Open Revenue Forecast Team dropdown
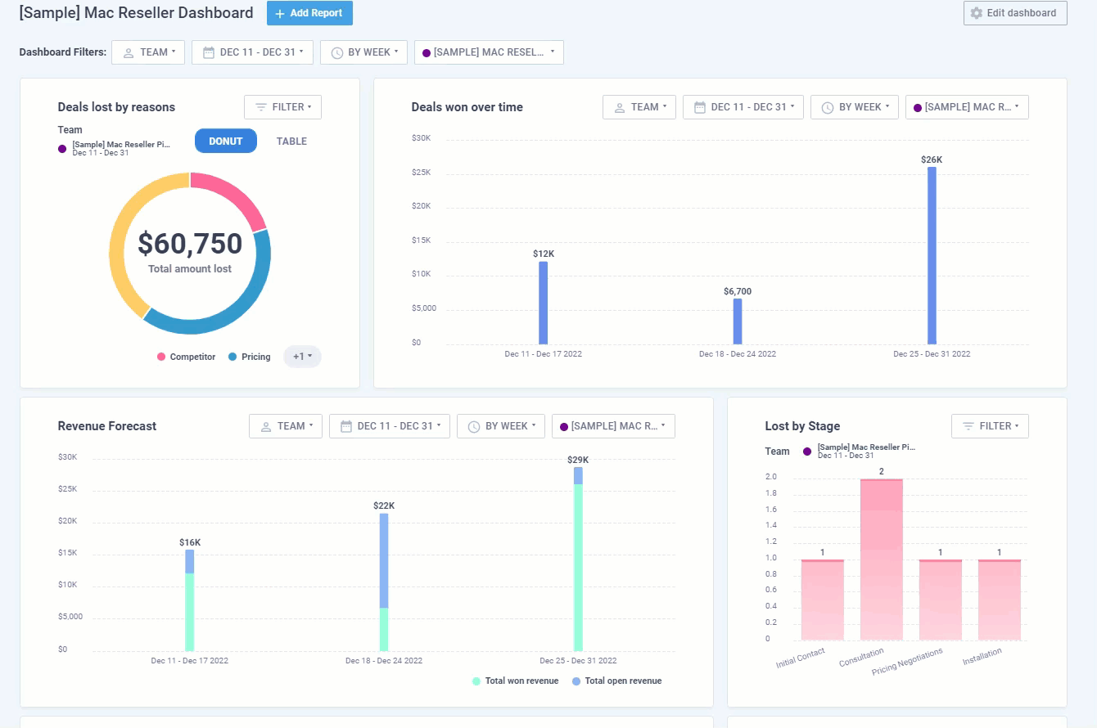Screen dimensions: 1097x728 pos(285,426)
